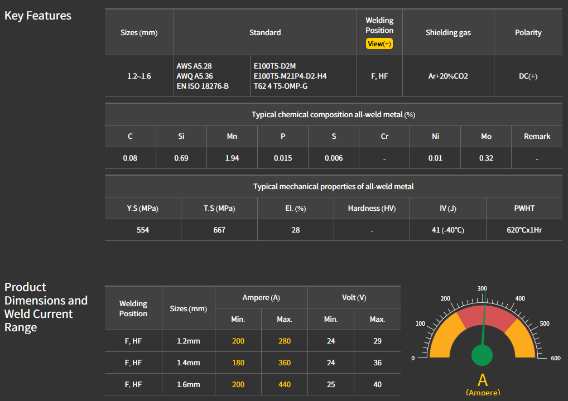
Task: Select the 'Product Dimensions and Weld Current Range' heading
Action: [x=46, y=307]
